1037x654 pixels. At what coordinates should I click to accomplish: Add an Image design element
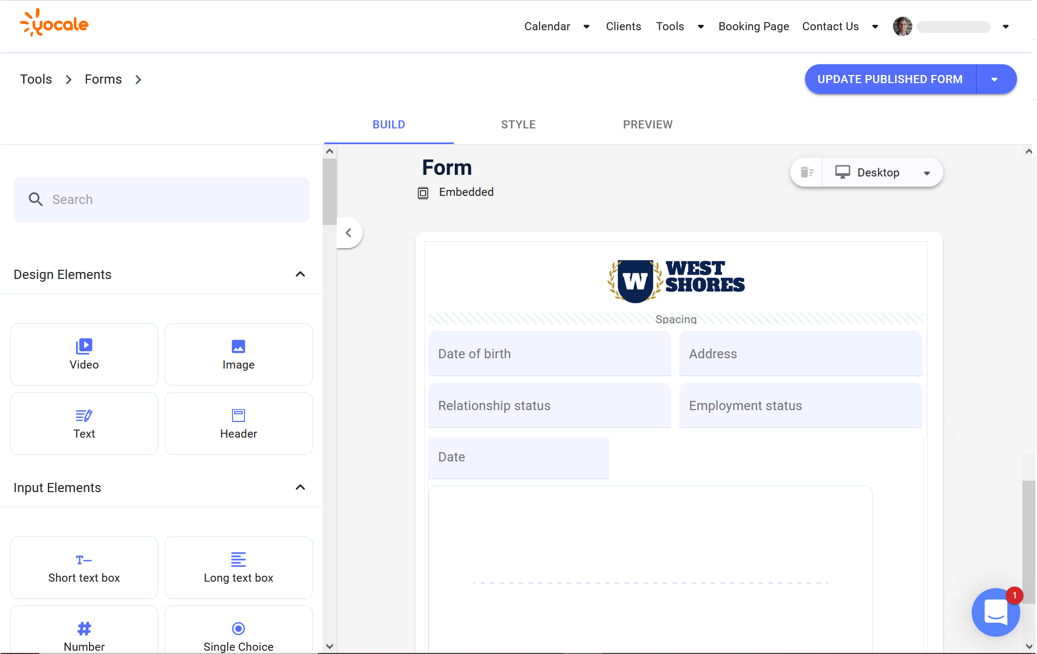point(238,355)
